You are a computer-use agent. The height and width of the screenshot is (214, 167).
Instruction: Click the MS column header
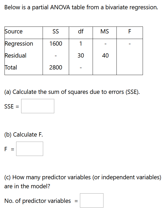point(105,31)
